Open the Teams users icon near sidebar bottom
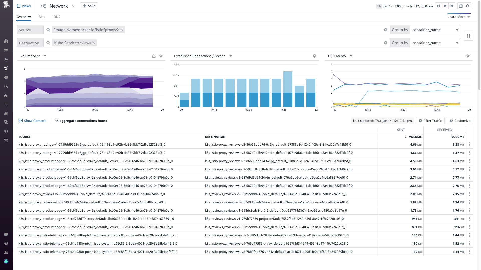Viewport: 481px width, 270px height. coord(6,252)
